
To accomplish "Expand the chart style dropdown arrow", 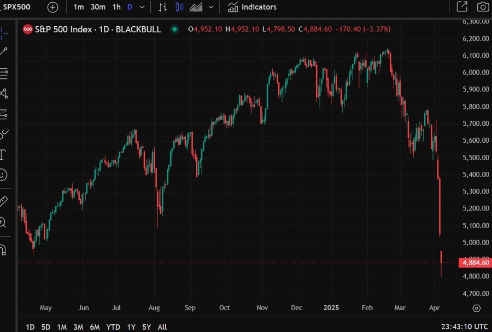I will coord(211,7).
